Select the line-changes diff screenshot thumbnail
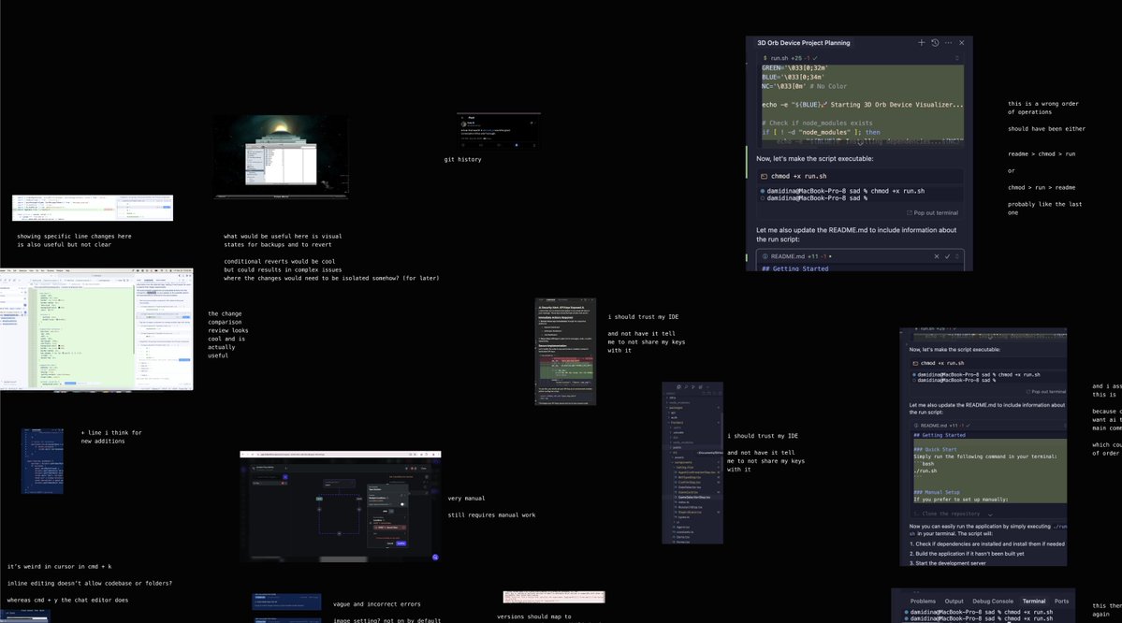Screen dimensions: 1122x623 coord(93,209)
